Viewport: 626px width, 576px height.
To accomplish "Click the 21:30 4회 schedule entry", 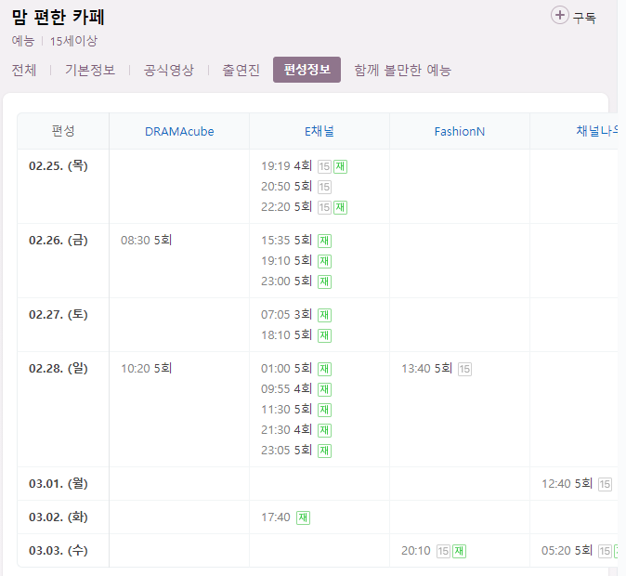I will click(x=286, y=430).
